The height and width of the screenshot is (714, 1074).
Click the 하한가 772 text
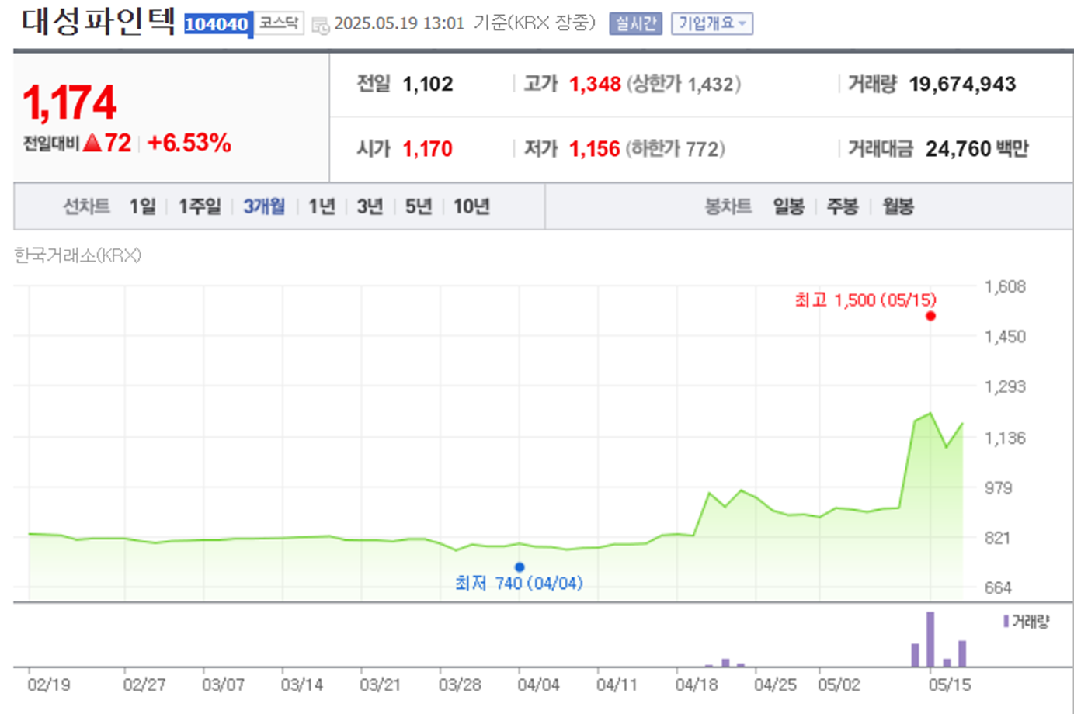pos(675,149)
